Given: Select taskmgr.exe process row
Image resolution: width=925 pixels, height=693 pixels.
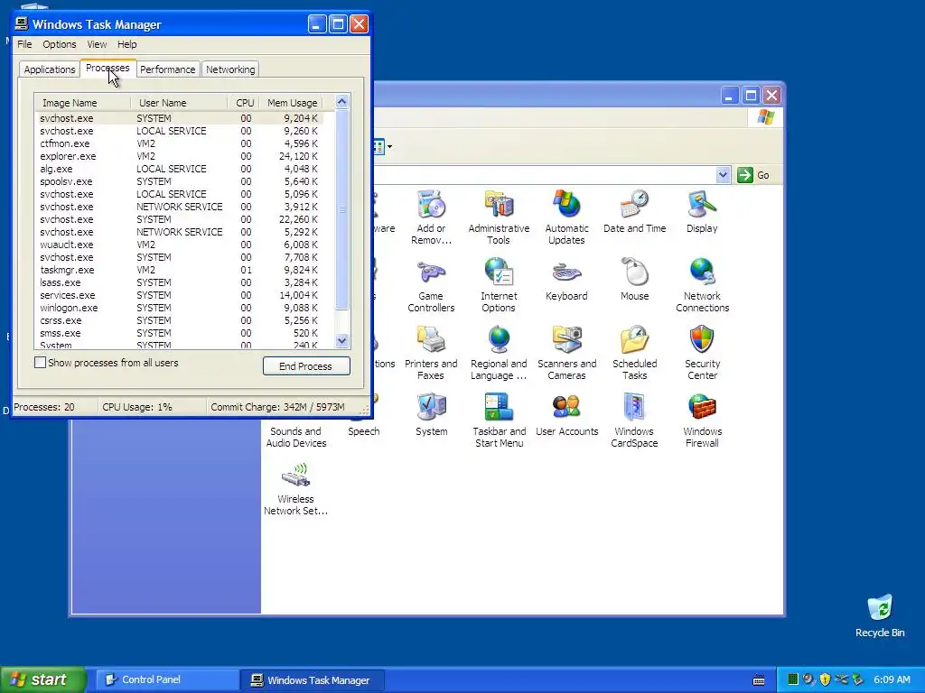Looking at the screenshot, I should click(x=180, y=270).
